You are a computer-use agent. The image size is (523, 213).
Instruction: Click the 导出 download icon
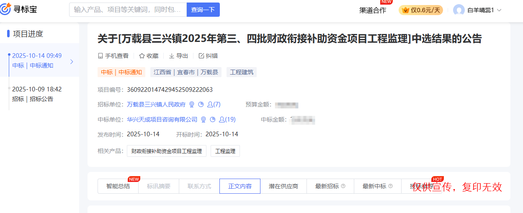click(x=172, y=56)
